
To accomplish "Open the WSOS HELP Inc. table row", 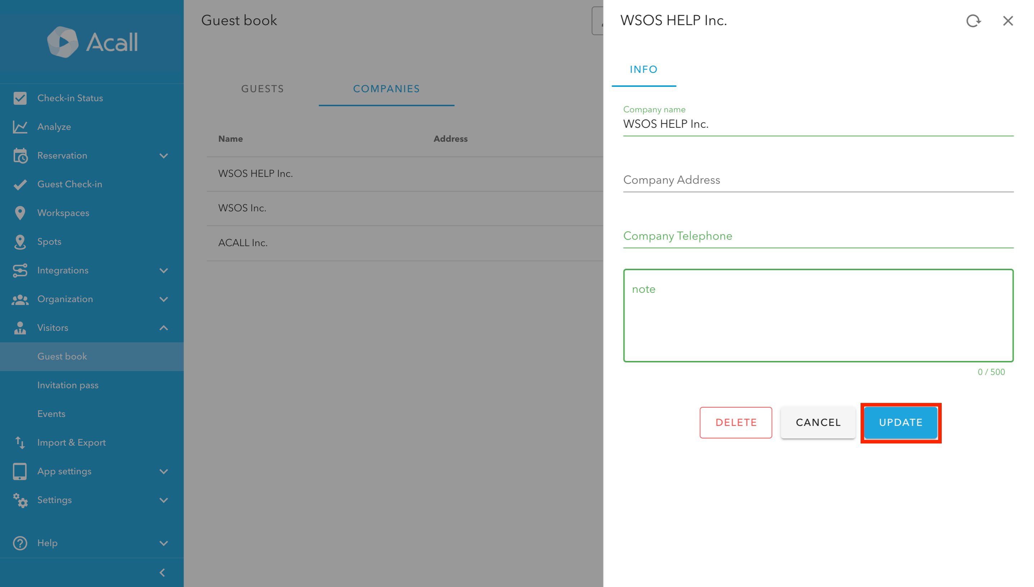I will coord(405,174).
